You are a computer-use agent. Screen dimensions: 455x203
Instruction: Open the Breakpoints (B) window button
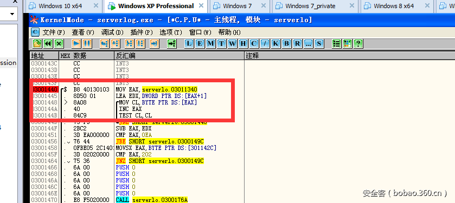(286, 44)
